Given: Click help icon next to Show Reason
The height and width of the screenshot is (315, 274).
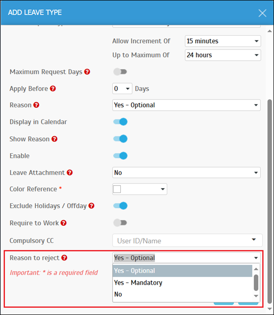Looking at the screenshot, I should 55,139.
